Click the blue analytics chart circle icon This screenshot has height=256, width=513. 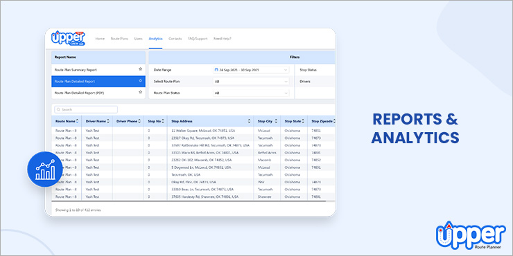point(45,169)
